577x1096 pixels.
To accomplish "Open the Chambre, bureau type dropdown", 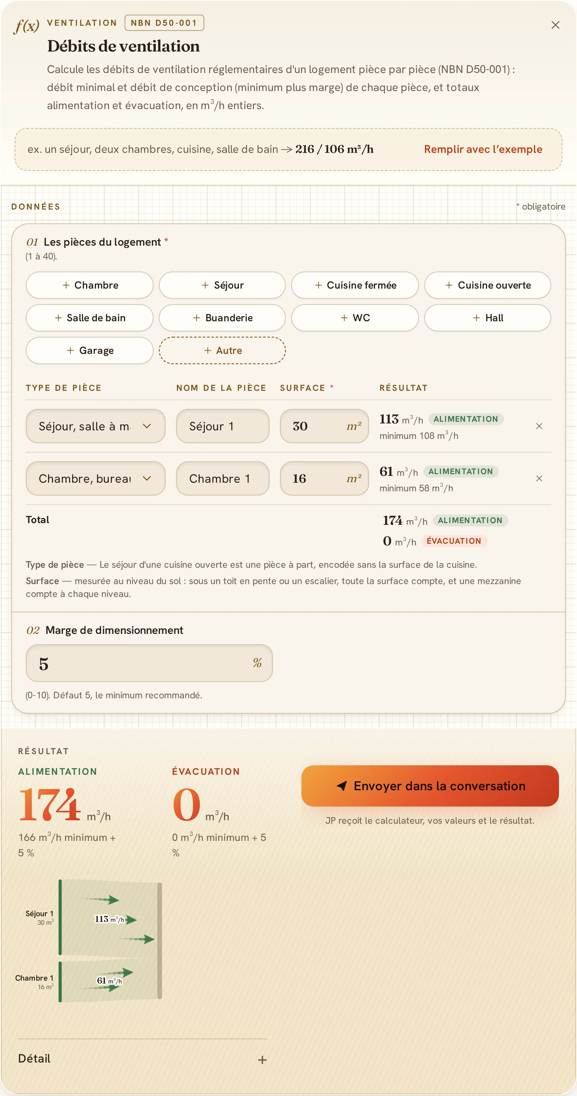I will [95, 478].
